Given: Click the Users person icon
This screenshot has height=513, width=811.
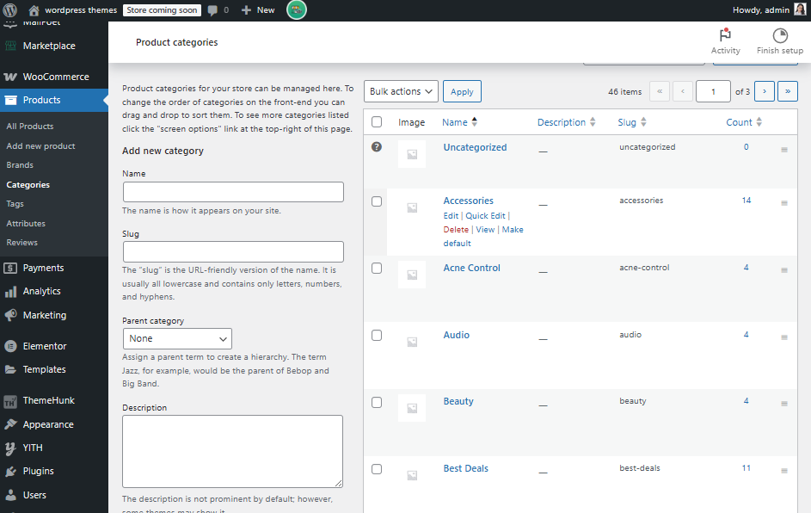Looking at the screenshot, I should [10, 495].
